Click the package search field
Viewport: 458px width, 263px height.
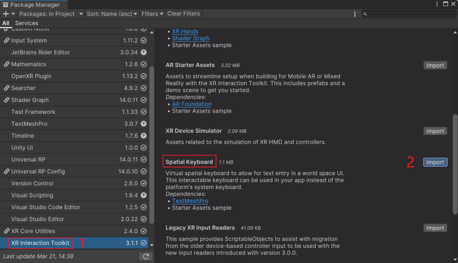point(409,14)
